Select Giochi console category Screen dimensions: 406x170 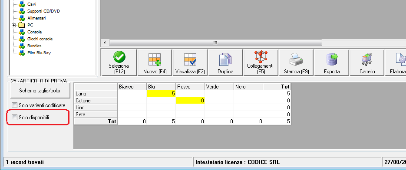pyautogui.click(x=40, y=39)
